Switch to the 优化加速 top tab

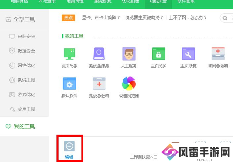pyautogui.click(x=130, y=2)
